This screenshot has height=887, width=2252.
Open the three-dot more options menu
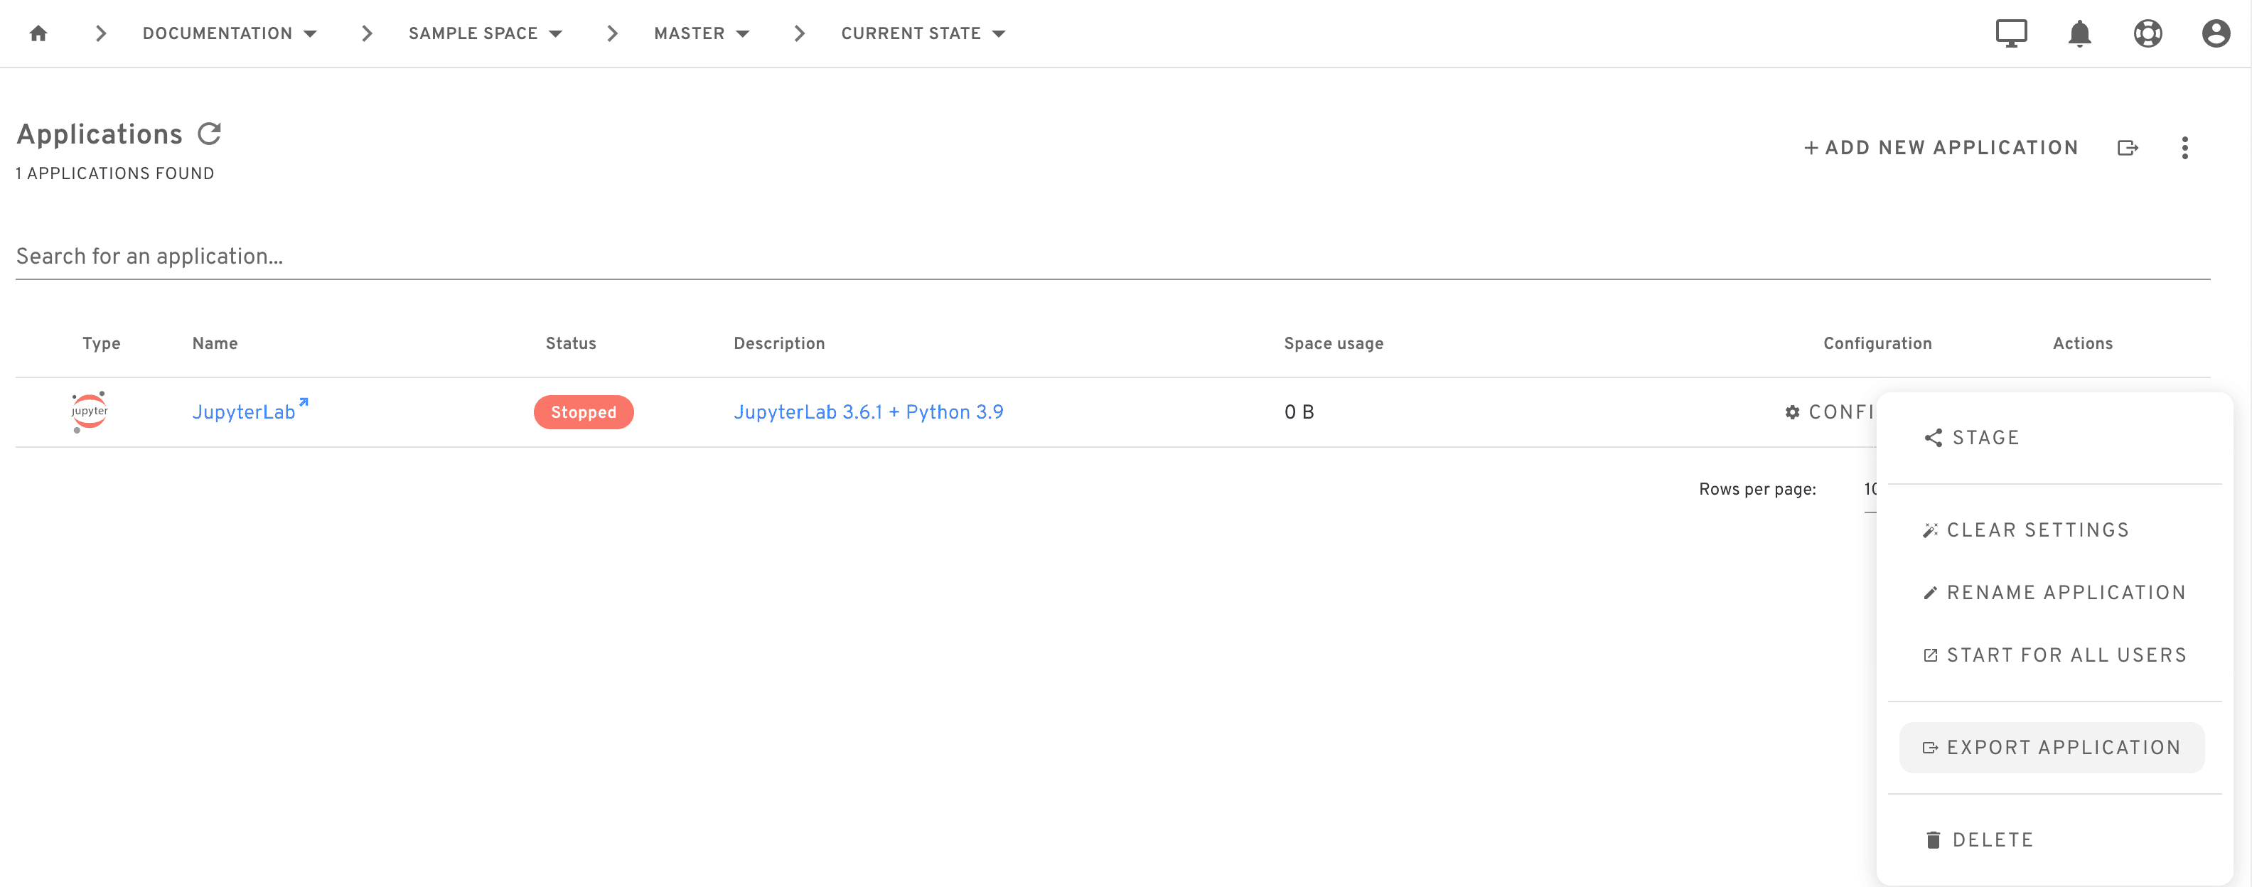click(x=2184, y=148)
